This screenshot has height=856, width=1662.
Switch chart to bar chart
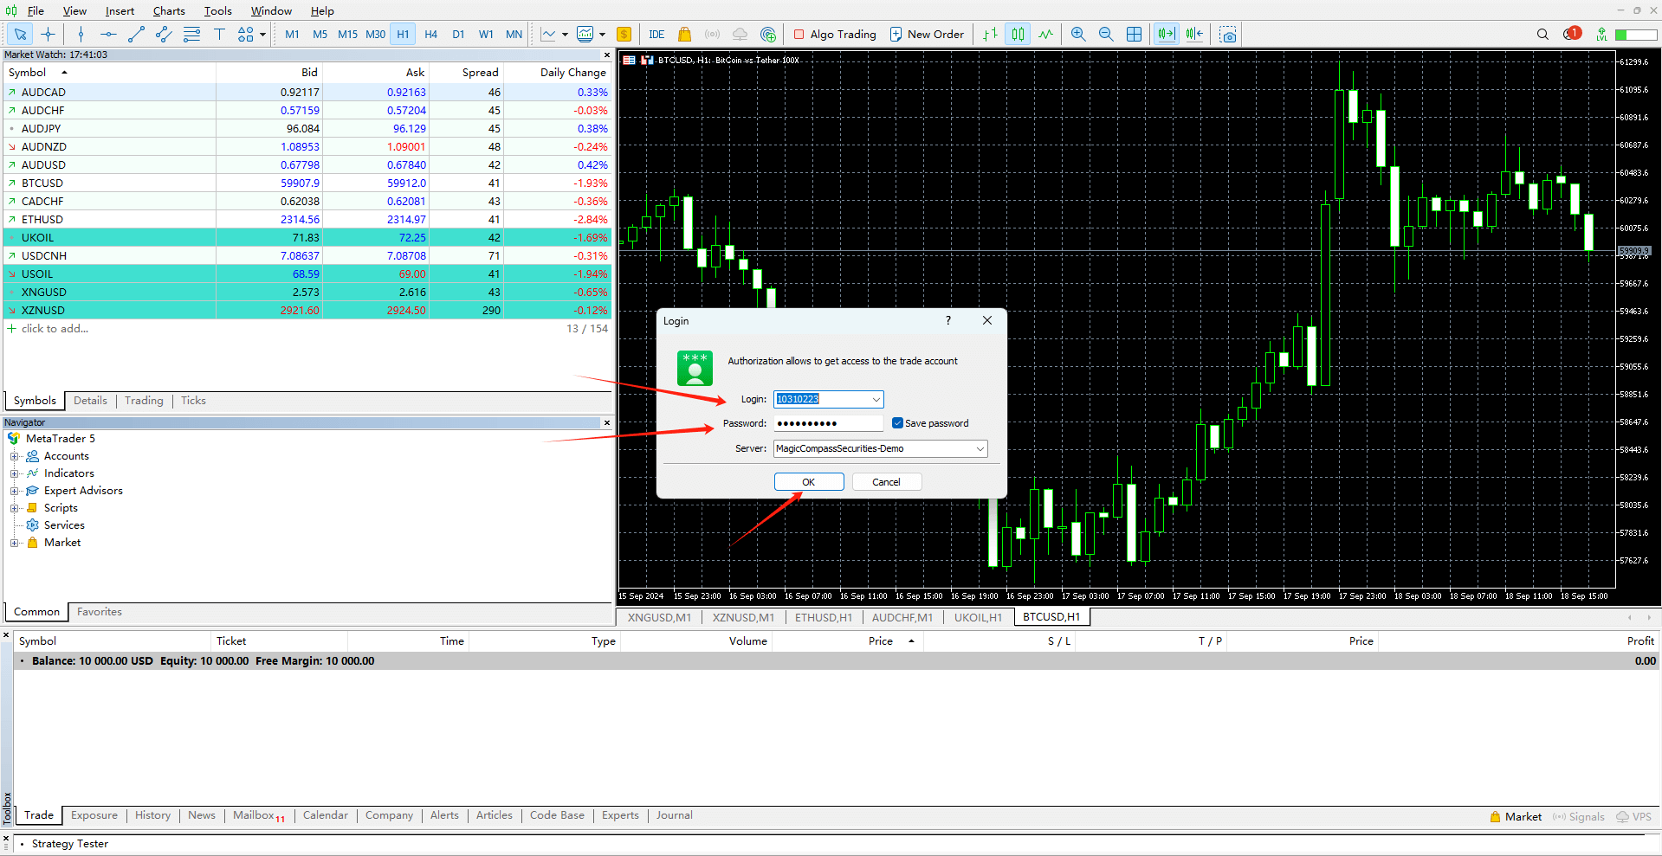click(990, 35)
